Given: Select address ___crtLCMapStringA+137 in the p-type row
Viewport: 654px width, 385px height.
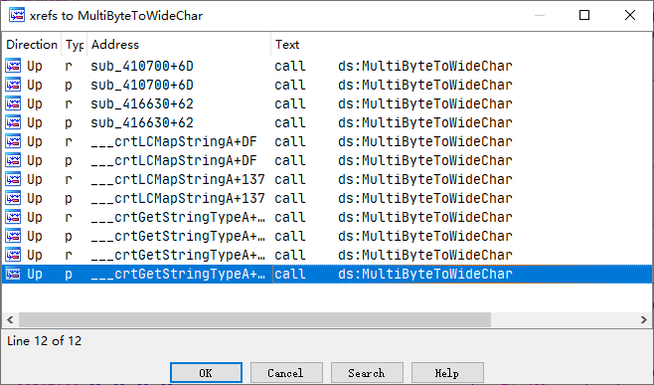Looking at the screenshot, I should (178, 198).
